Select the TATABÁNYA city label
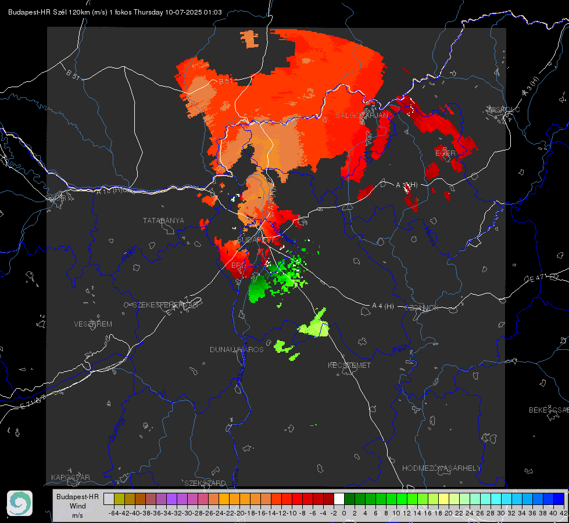569x523 pixels. coord(163,221)
